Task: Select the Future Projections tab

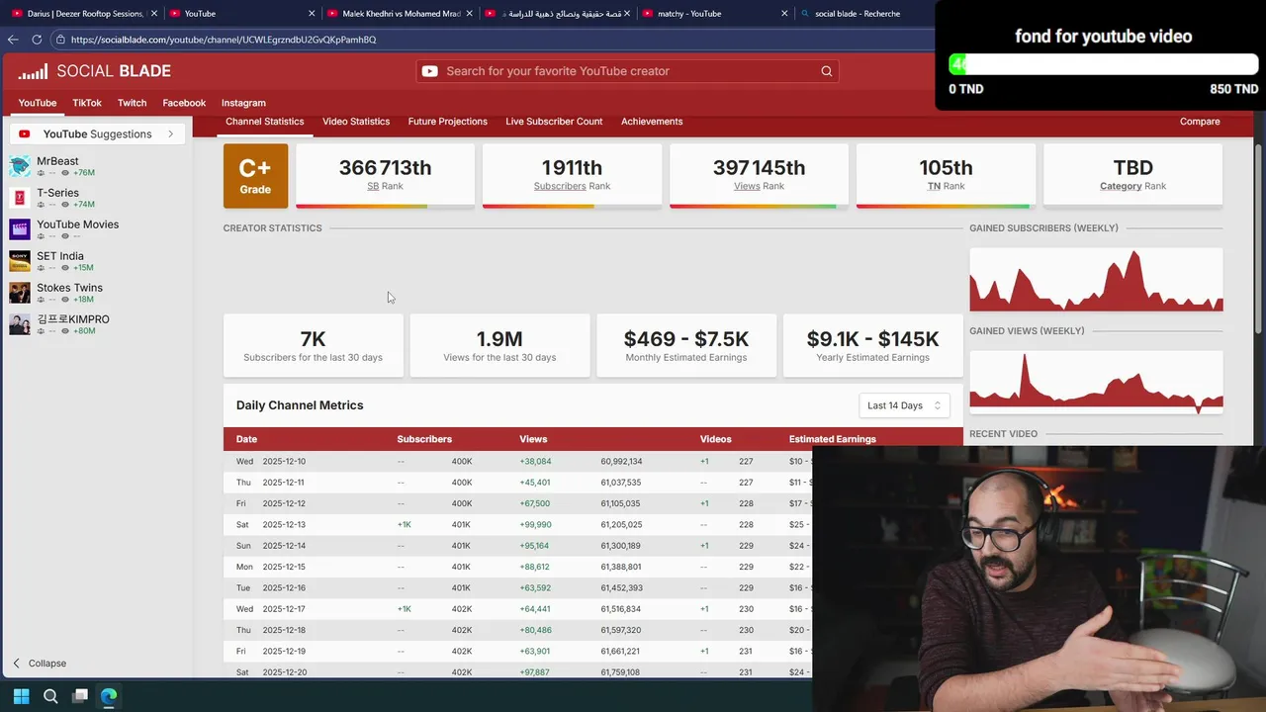Action: pos(448,122)
